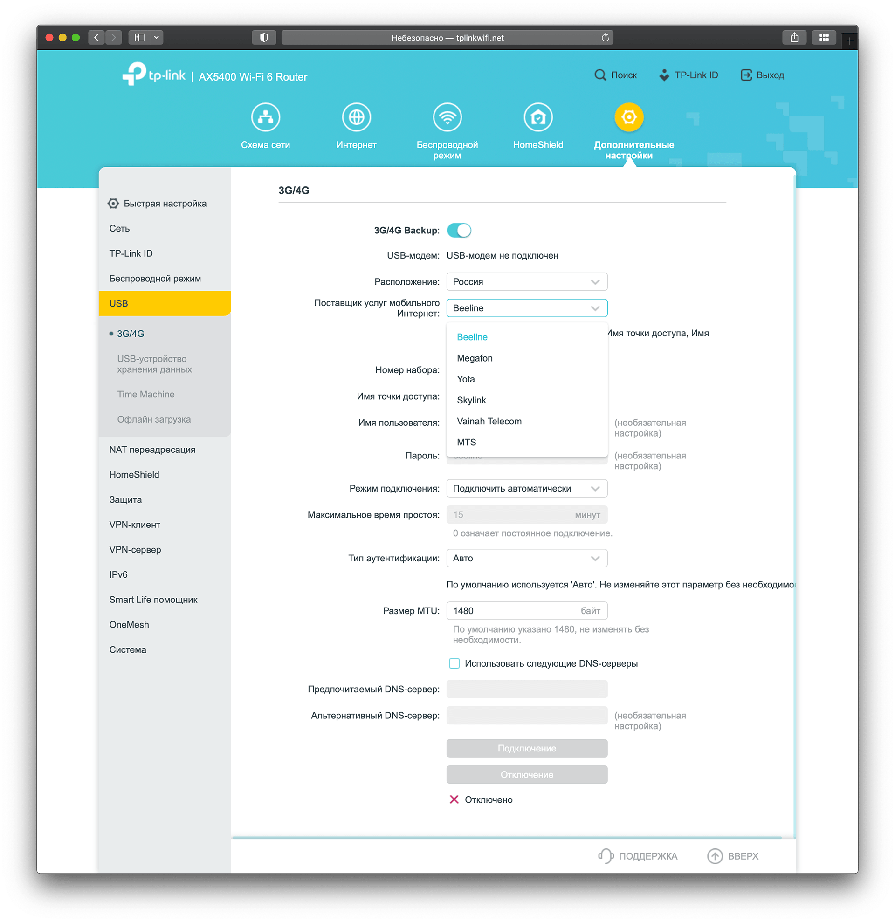Click the tp-link logo
This screenshot has height=922, width=895.
pos(154,75)
